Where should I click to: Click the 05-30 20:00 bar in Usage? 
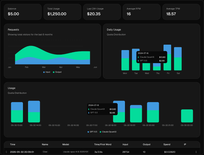[153, 112]
